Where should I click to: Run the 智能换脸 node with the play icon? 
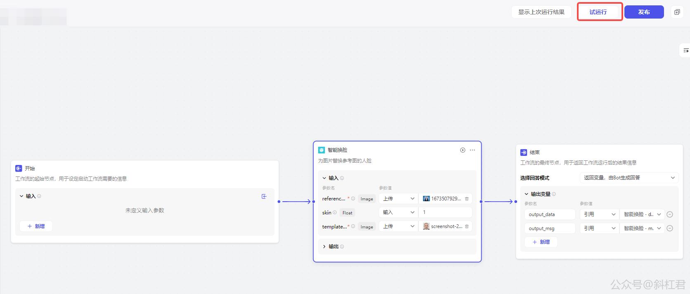[463, 150]
